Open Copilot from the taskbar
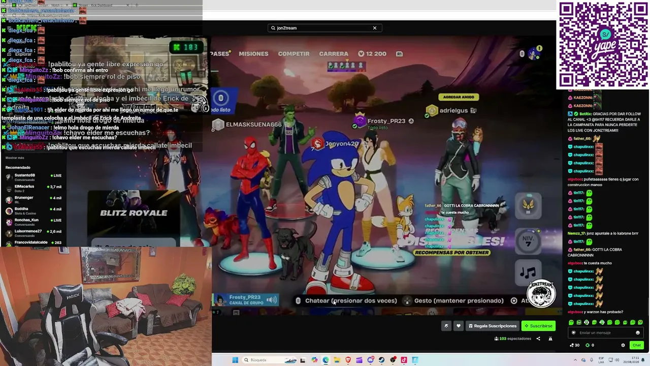The image size is (650, 366). pos(314,360)
